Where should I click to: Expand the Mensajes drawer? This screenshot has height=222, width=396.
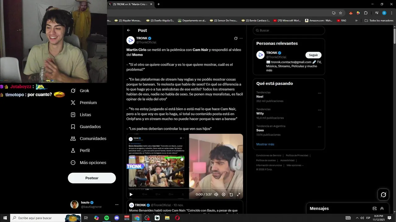382,208
